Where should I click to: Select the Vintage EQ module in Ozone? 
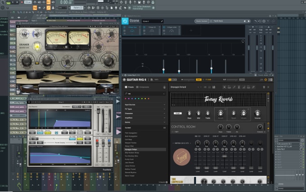click(x=152, y=30)
